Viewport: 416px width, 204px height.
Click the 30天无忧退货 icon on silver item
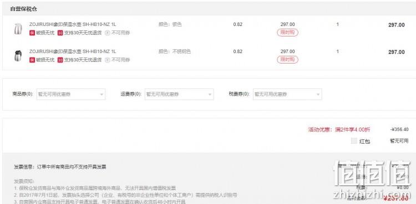[x=60, y=33]
